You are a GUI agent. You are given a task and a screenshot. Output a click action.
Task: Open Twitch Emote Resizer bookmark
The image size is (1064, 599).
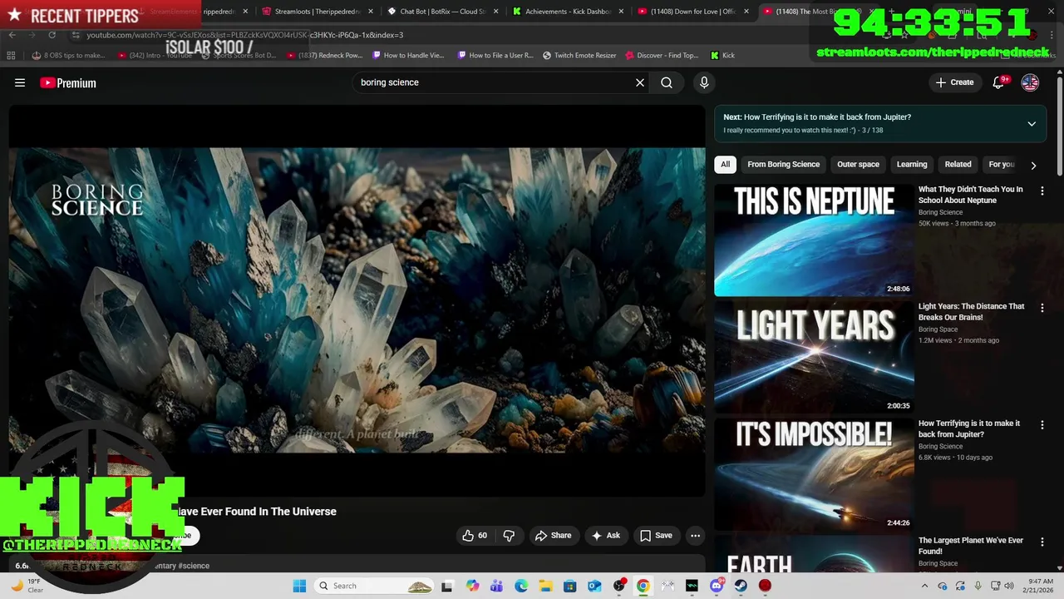579,56
